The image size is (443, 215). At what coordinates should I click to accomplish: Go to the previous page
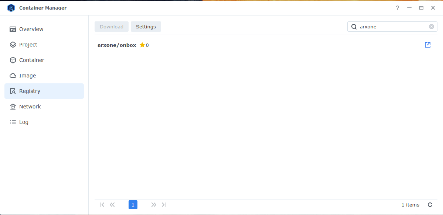pos(112,205)
